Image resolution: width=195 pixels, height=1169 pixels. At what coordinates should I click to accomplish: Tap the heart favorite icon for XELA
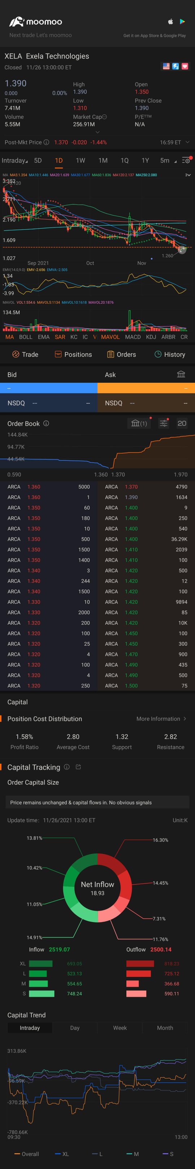(185, 66)
